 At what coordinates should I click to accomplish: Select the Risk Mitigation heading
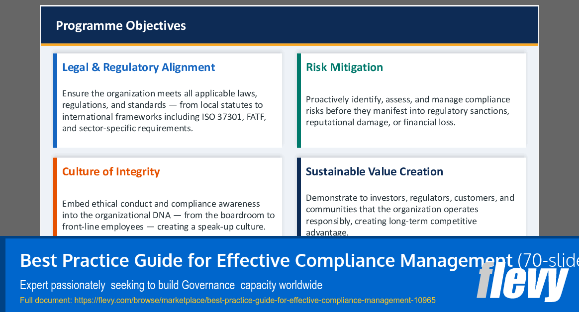pyautogui.click(x=344, y=67)
